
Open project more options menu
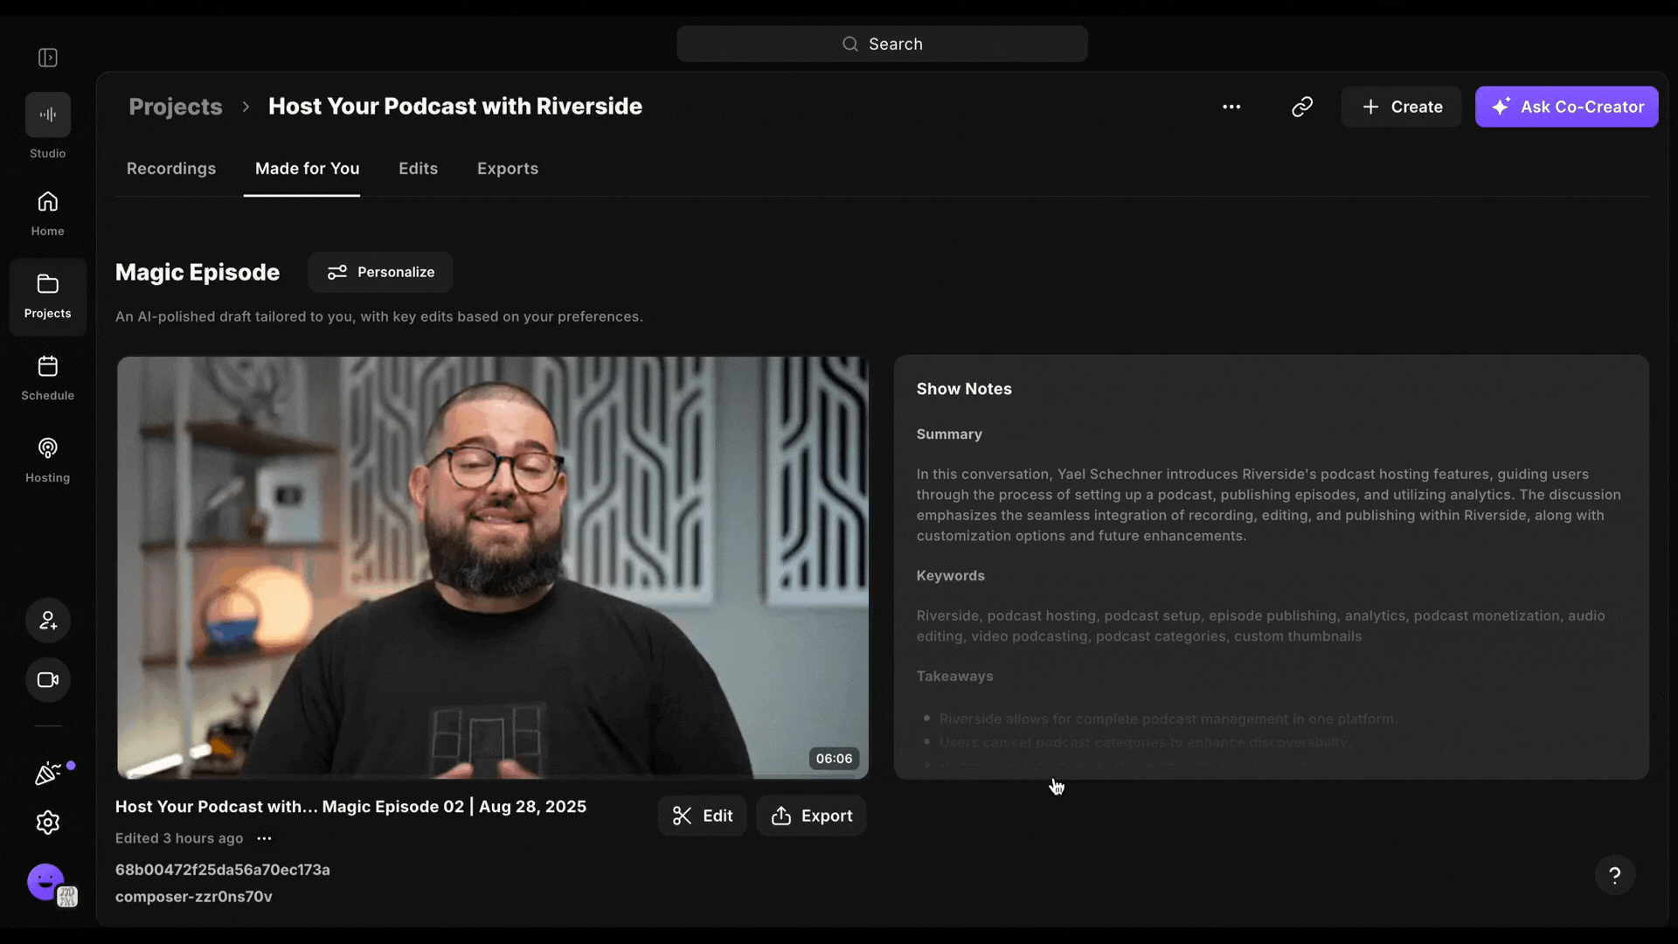1231,107
